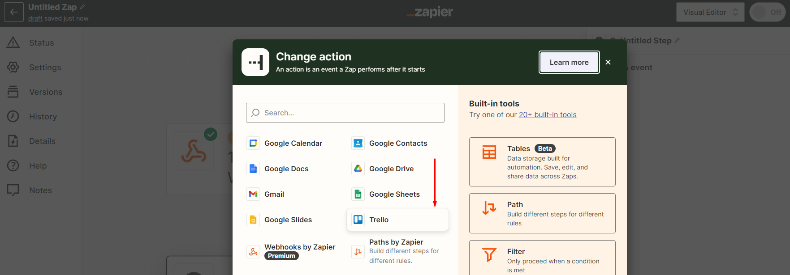This screenshot has width=790, height=275.
Task: Click the Google Drive icon
Action: pyautogui.click(x=358, y=169)
